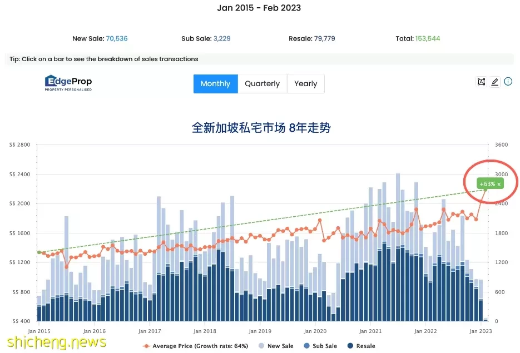Click the New Sale count 70,536

click(x=117, y=38)
